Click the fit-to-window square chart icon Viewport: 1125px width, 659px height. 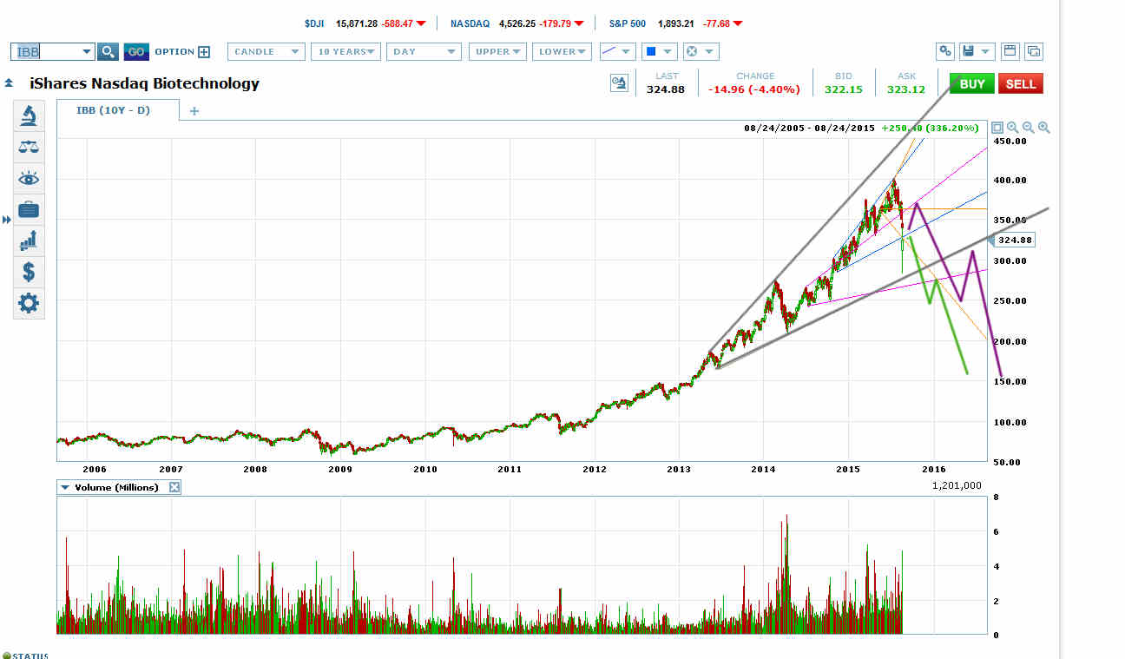[x=997, y=128]
